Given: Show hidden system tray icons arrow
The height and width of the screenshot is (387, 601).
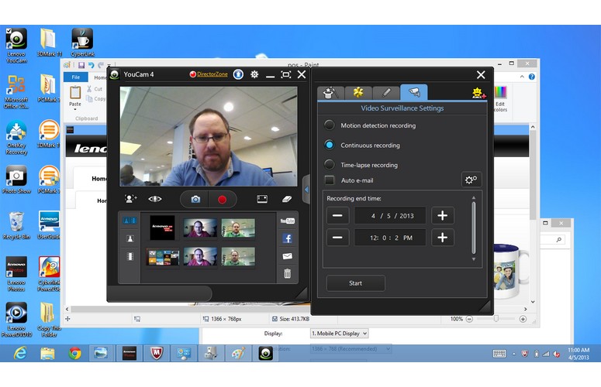Looking at the screenshot, I should click(514, 354).
